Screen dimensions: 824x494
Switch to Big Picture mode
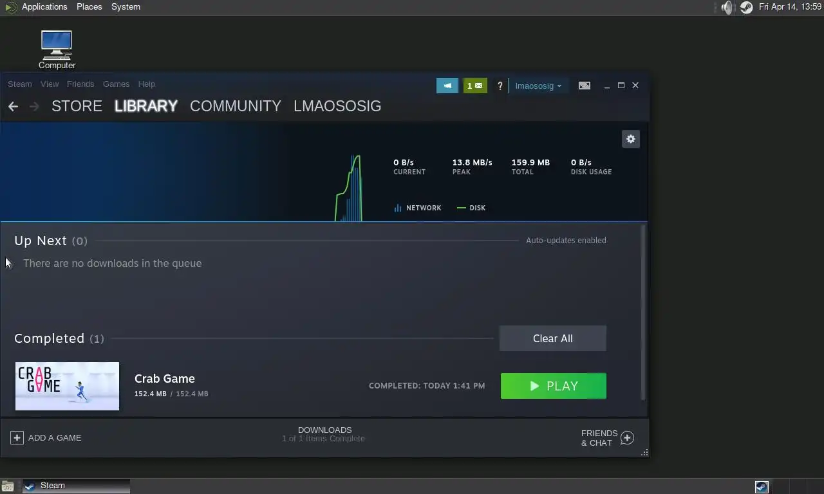(585, 86)
